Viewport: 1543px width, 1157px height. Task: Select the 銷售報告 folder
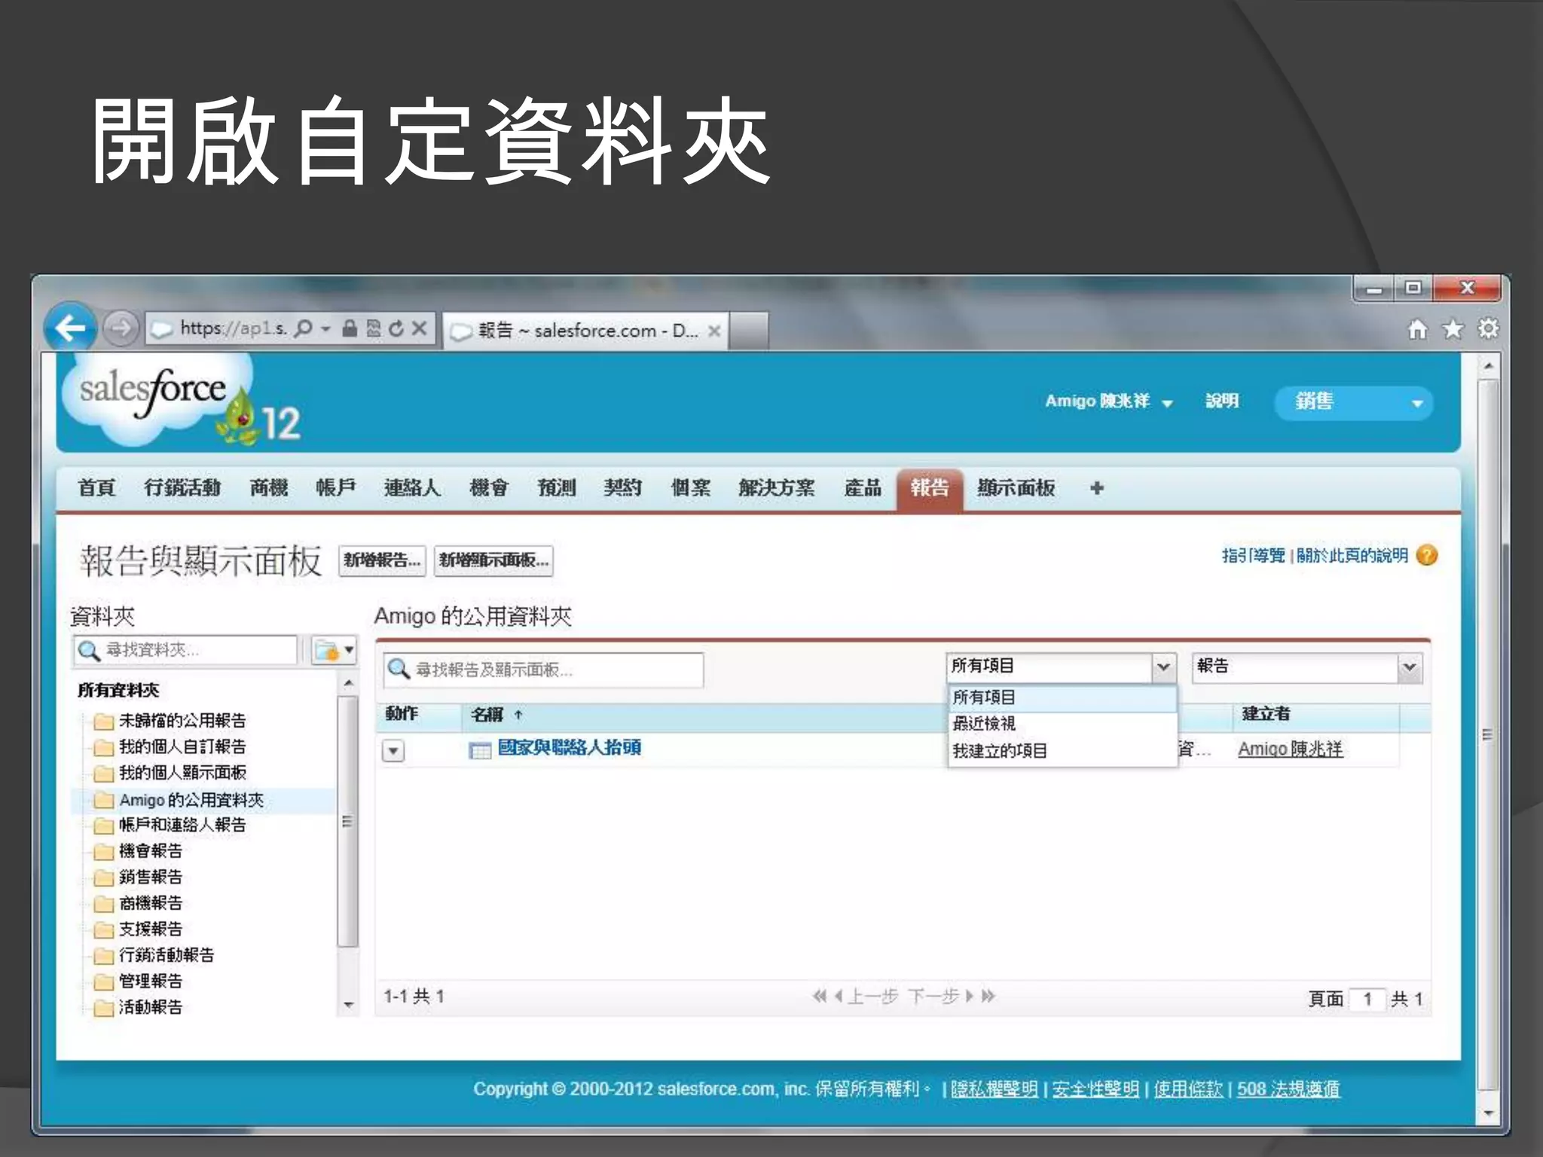pyautogui.click(x=150, y=877)
